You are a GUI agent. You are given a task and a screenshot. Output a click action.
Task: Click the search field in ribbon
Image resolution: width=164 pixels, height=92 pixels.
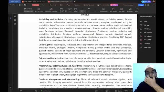click(128, 5)
